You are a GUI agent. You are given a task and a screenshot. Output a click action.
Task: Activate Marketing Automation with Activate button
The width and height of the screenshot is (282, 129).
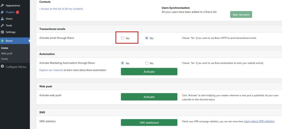[149, 72]
